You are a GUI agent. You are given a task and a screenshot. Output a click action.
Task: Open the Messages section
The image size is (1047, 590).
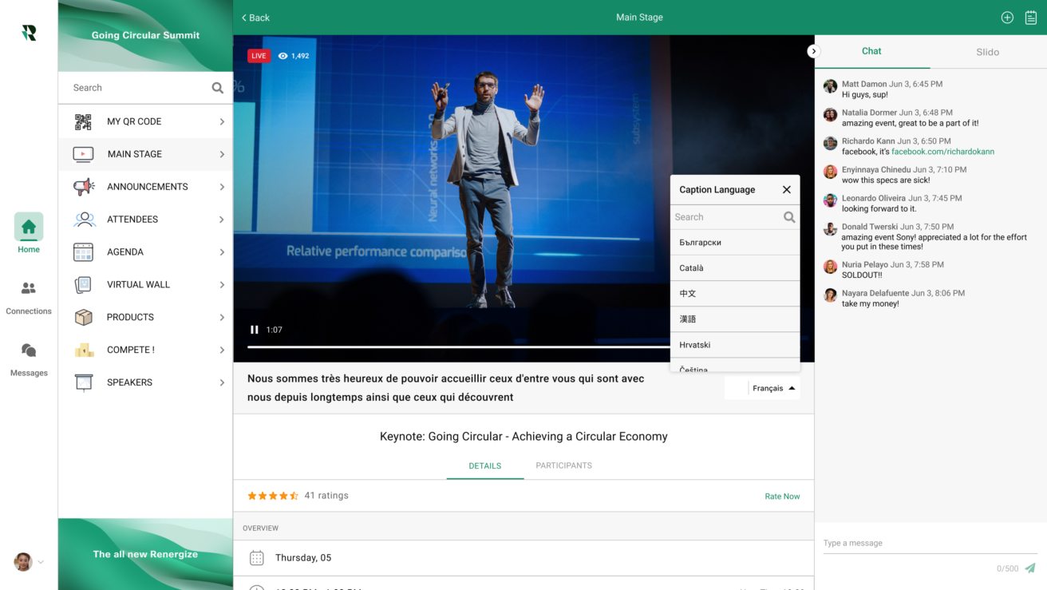pyautogui.click(x=29, y=359)
